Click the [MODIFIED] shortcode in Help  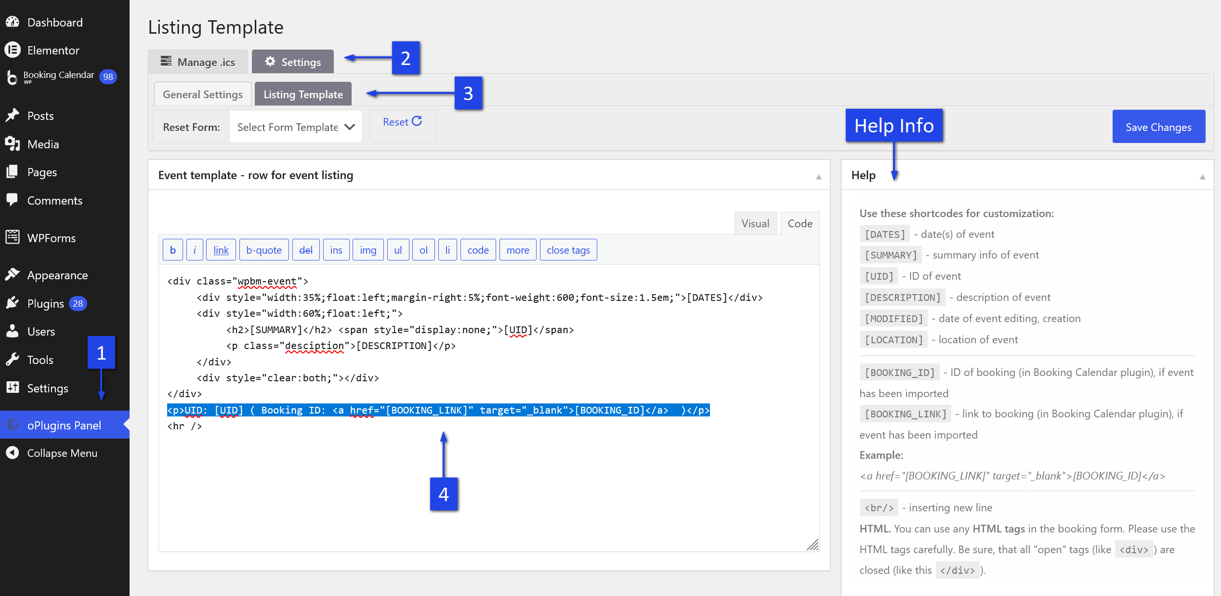coord(894,318)
